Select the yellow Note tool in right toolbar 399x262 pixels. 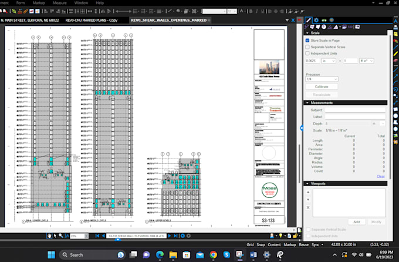point(395,34)
